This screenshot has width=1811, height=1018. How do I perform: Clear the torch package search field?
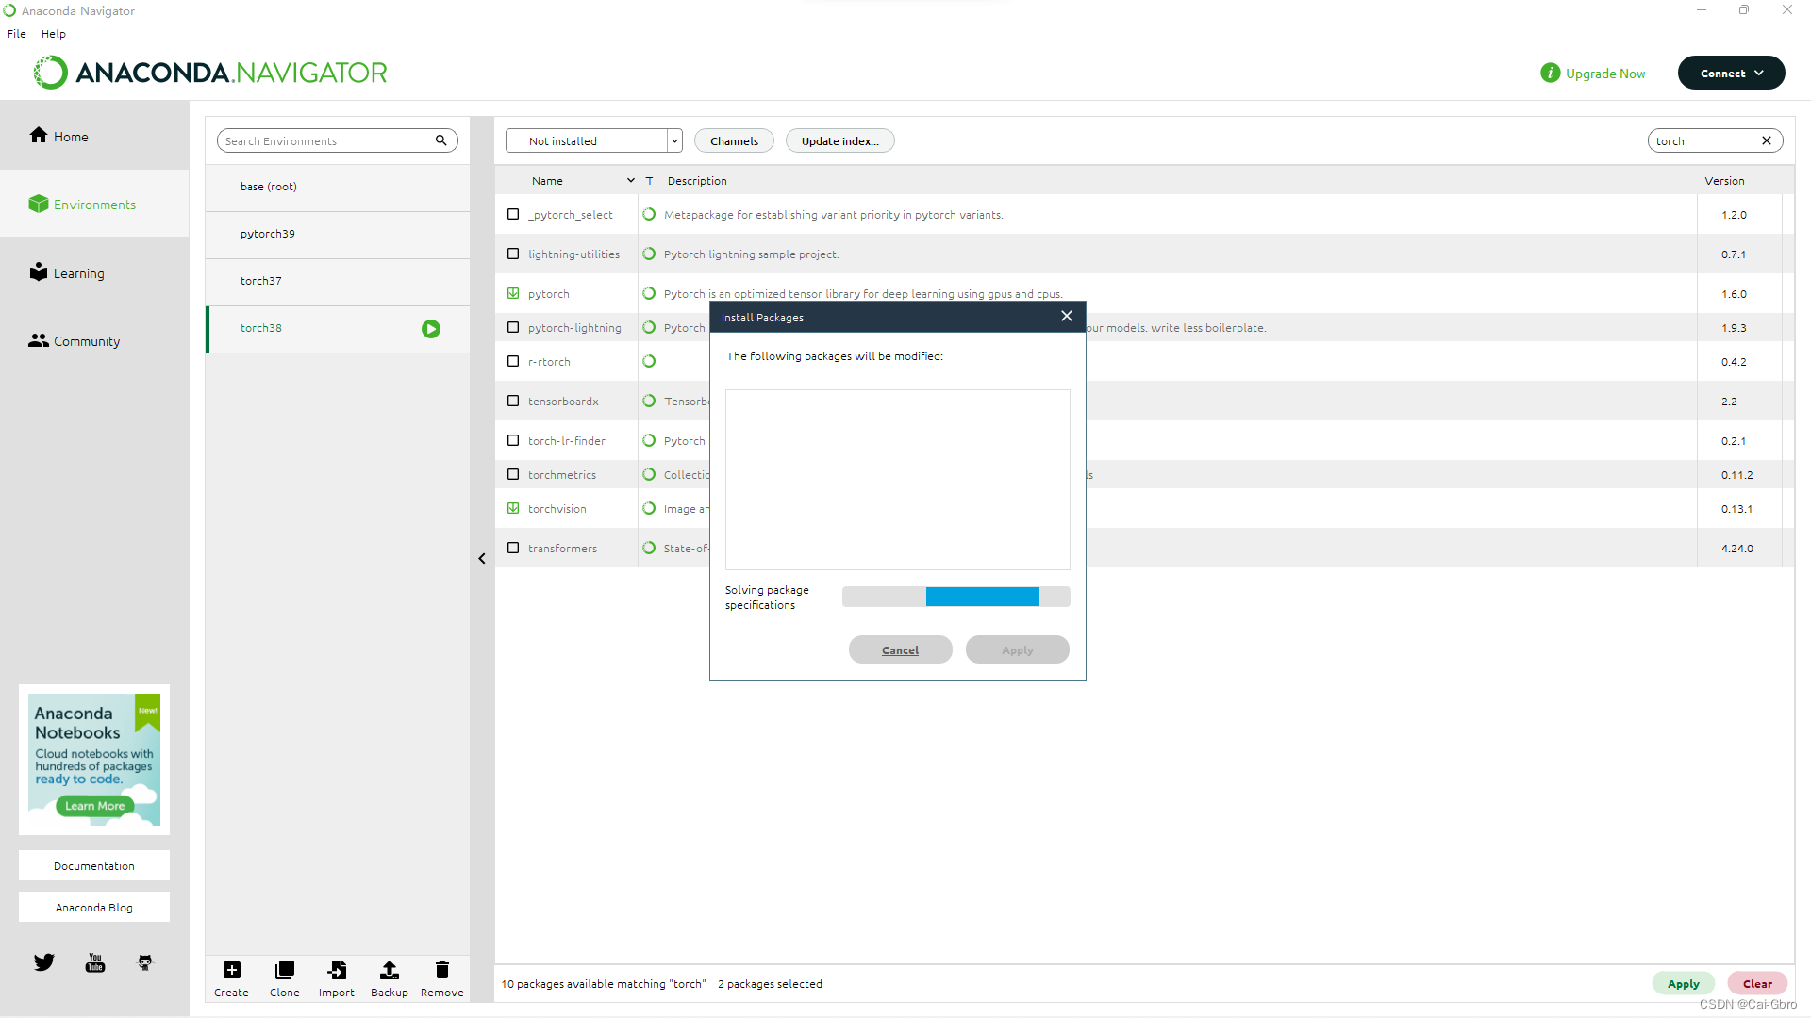coord(1767,140)
